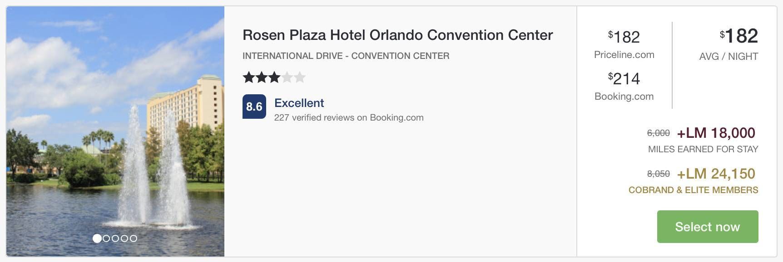
Task: Click the Miles Earned For Stay label
Action: pyautogui.click(x=703, y=149)
